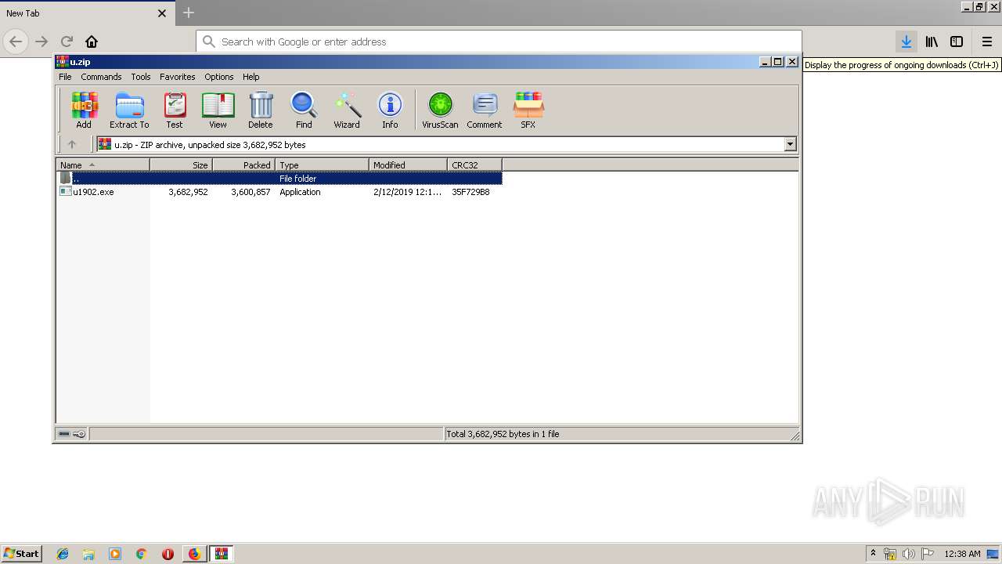Click Firefox back arrow
Image resolution: width=1002 pixels, height=564 pixels.
[16, 42]
